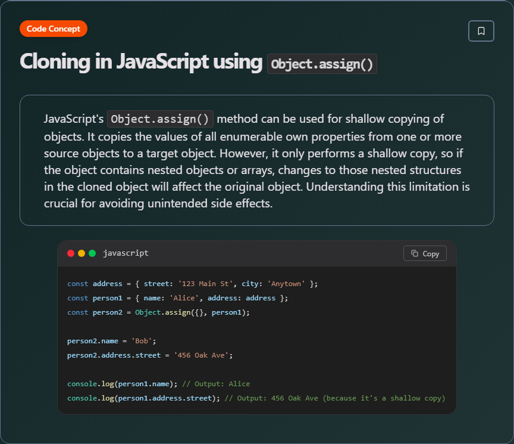The height and width of the screenshot is (444, 514).
Task: Click the Object.assign() code tag in title
Action: pos(322,64)
